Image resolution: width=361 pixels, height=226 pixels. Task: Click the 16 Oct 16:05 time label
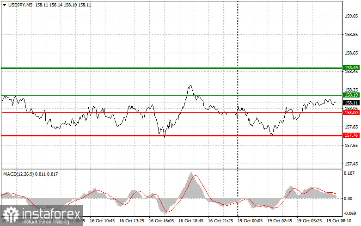161,221
